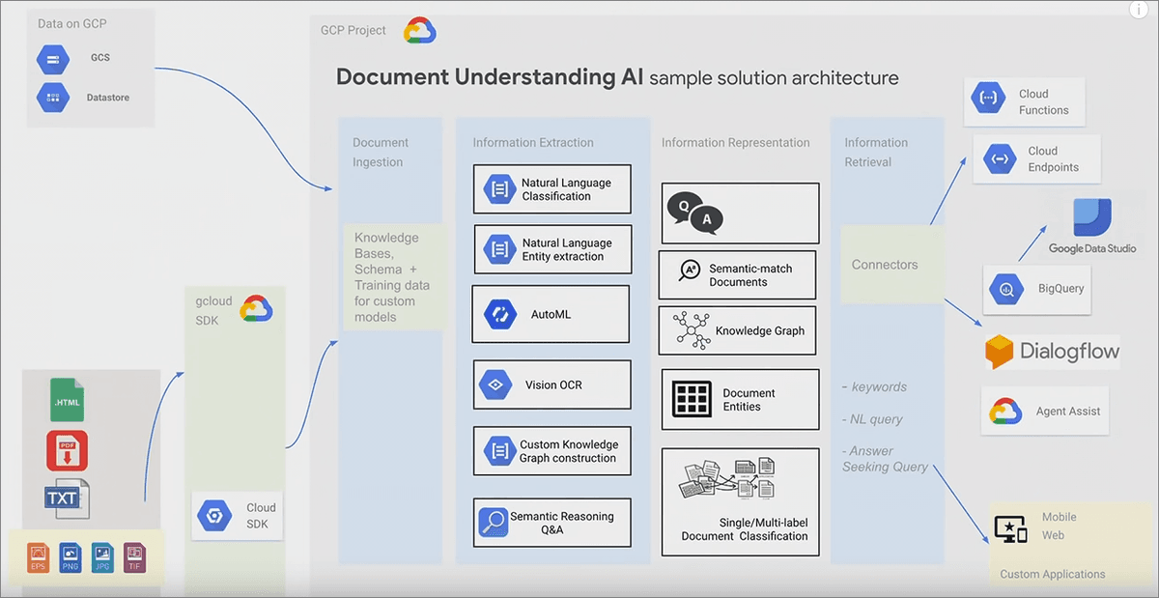
Task: Click the Mobile Web monitor icon
Action: point(1010,528)
